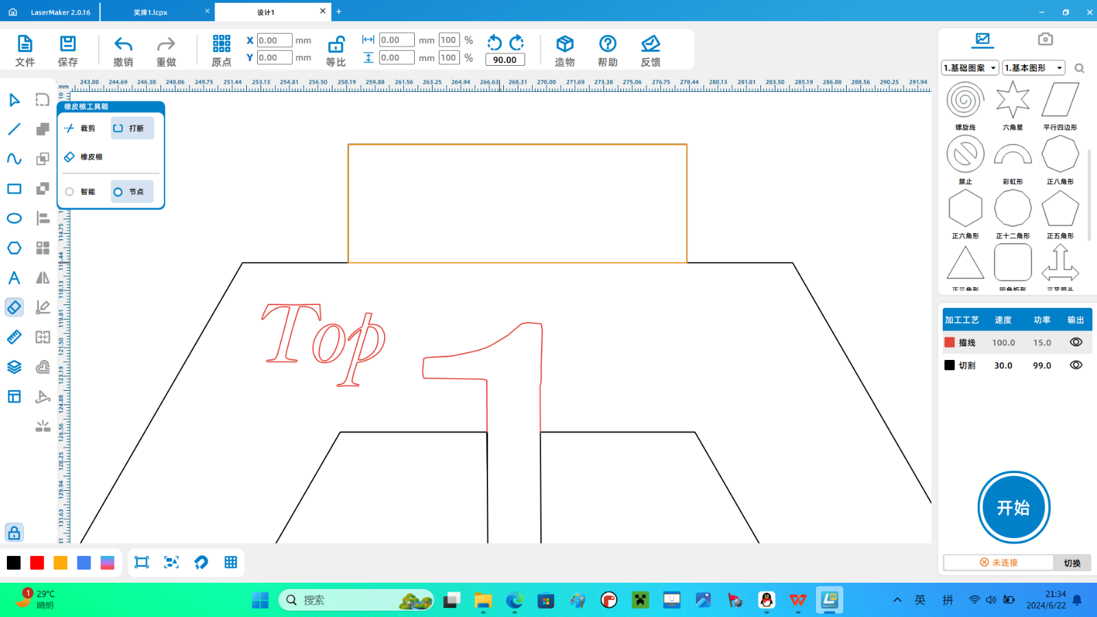This screenshot has width=1097, height=617.
Task: Open the camera panel icon
Action: point(1045,39)
